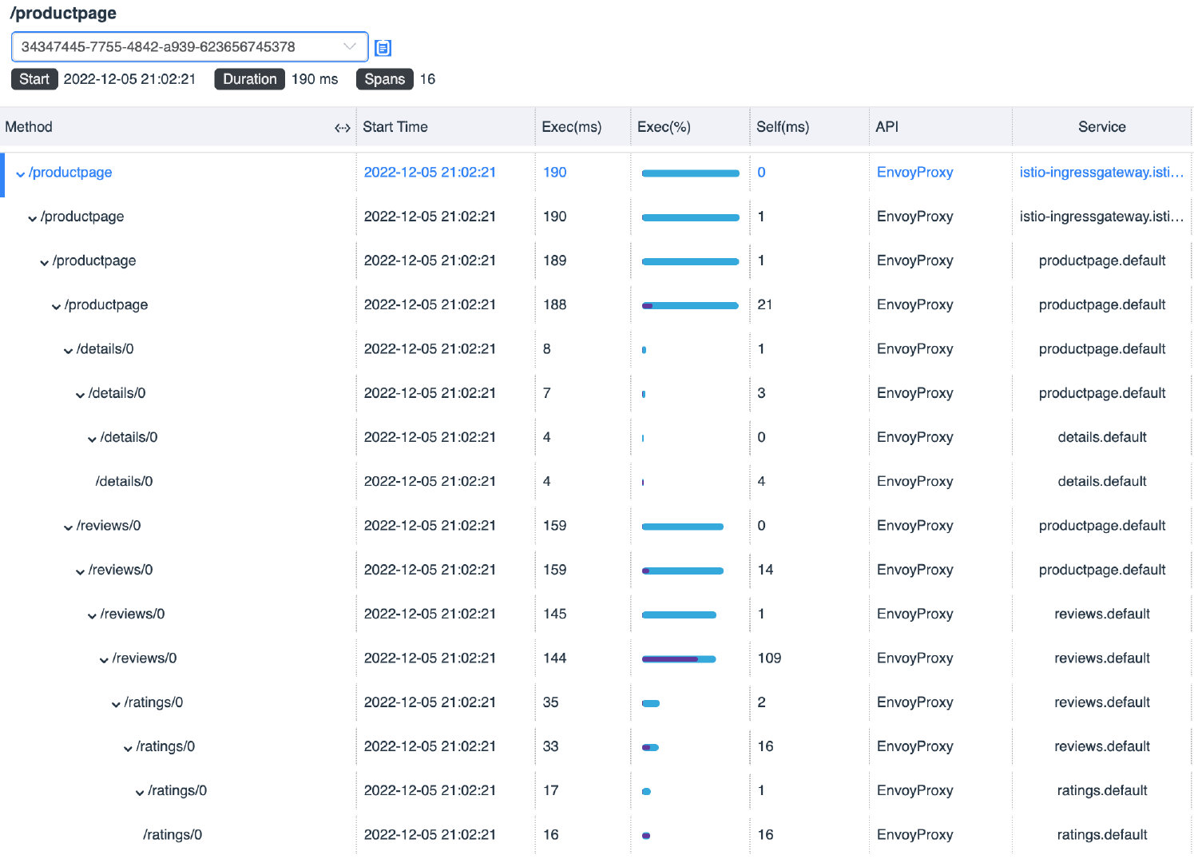The width and height of the screenshot is (1194, 863).
Task: Click the Duration badge label
Action: coord(249,79)
